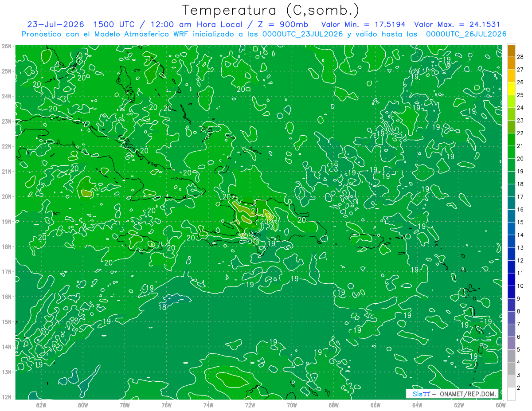532x411 pixels.
Task: Click the title "Temperatura (C,somb.)"
Action: tap(271, 10)
